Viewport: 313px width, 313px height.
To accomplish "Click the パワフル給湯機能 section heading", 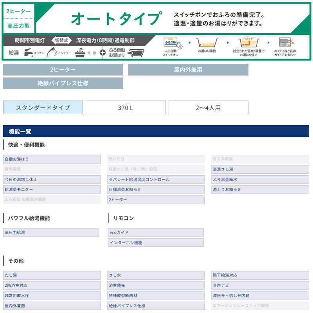I will pyautogui.click(x=29, y=218).
